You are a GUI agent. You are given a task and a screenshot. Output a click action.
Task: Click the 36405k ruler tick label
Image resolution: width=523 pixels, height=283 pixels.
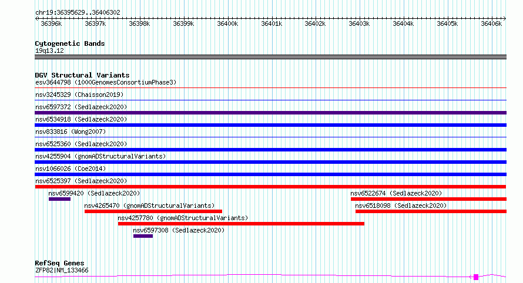447,23
